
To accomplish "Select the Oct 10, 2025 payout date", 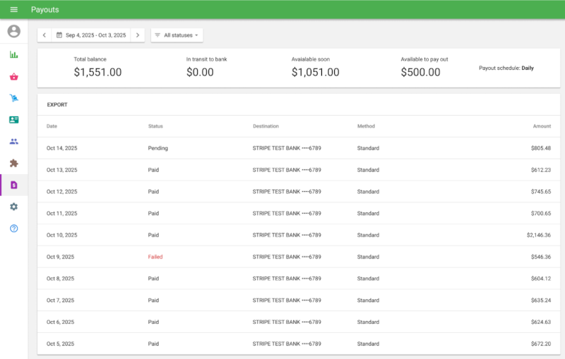I will coord(61,236).
